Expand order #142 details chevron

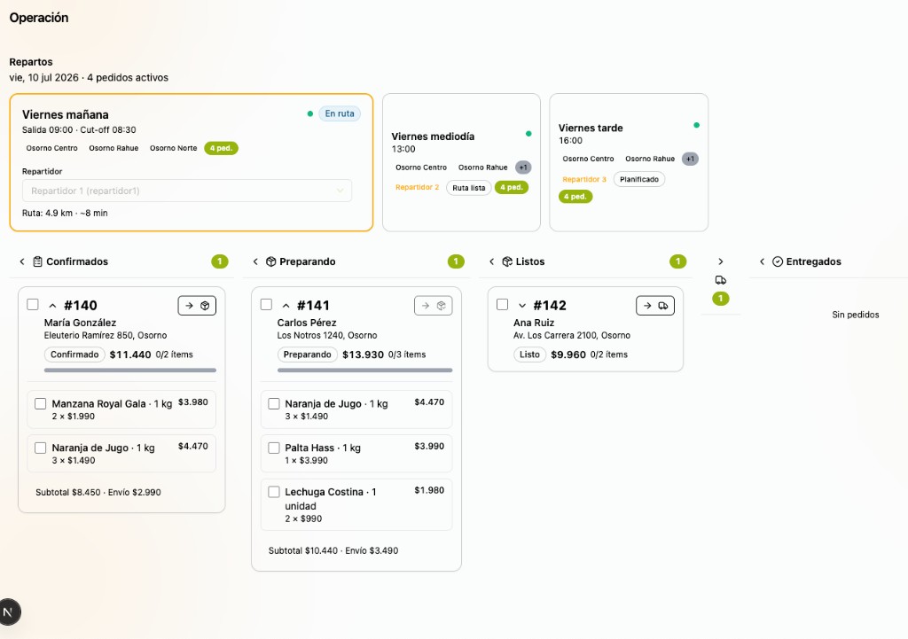pos(522,306)
